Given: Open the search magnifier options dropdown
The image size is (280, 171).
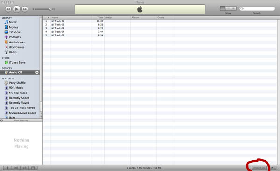Looking at the screenshot, I should click(x=242, y=8).
